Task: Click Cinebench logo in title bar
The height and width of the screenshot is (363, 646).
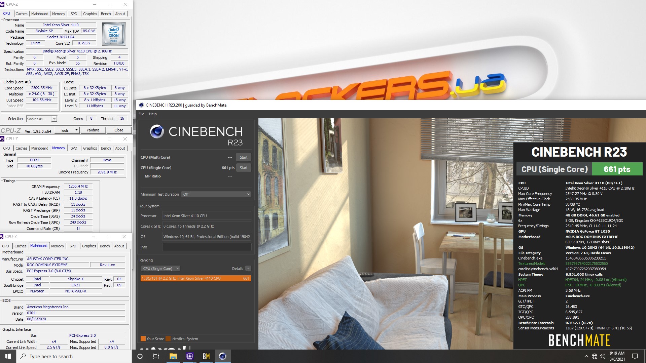Action: (141, 105)
